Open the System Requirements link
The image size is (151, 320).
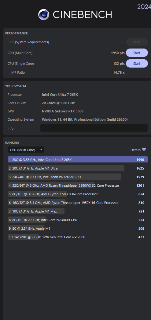(x=32, y=42)
